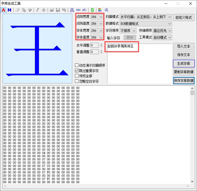Viewport: 197px width, 191px height.
Task: Click the greyed 更新 button
Action: point(130,37)
